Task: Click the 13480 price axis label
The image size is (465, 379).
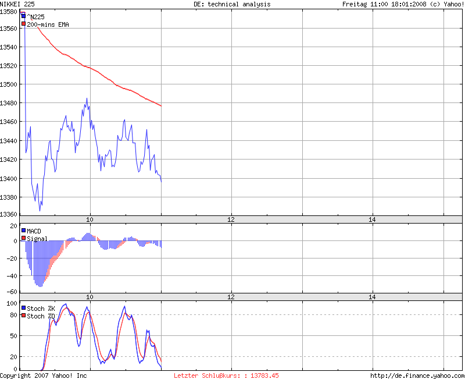Action: [x=9, y=104]
